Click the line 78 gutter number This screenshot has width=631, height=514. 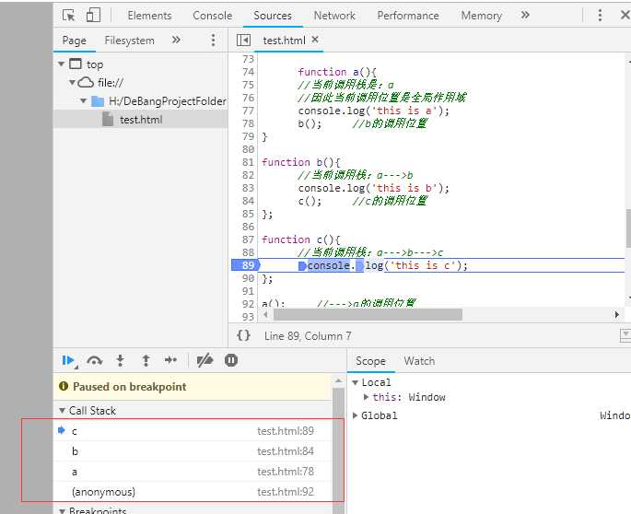tap(249, 123)
